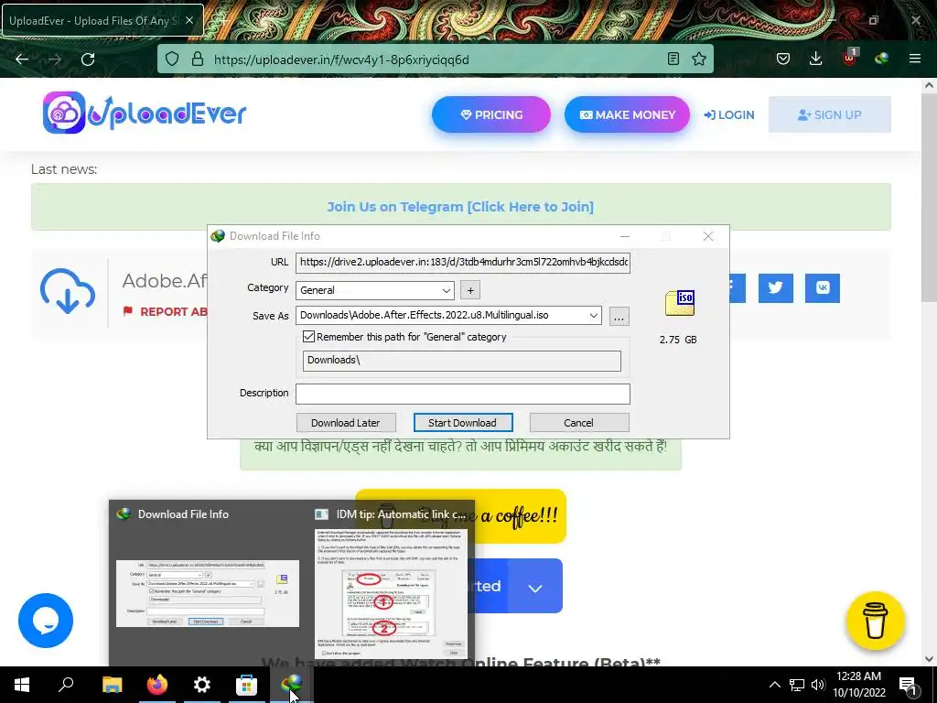Switch to Firefox in taskbar
This screenshot has height=703, width=937.
point(157,685)
